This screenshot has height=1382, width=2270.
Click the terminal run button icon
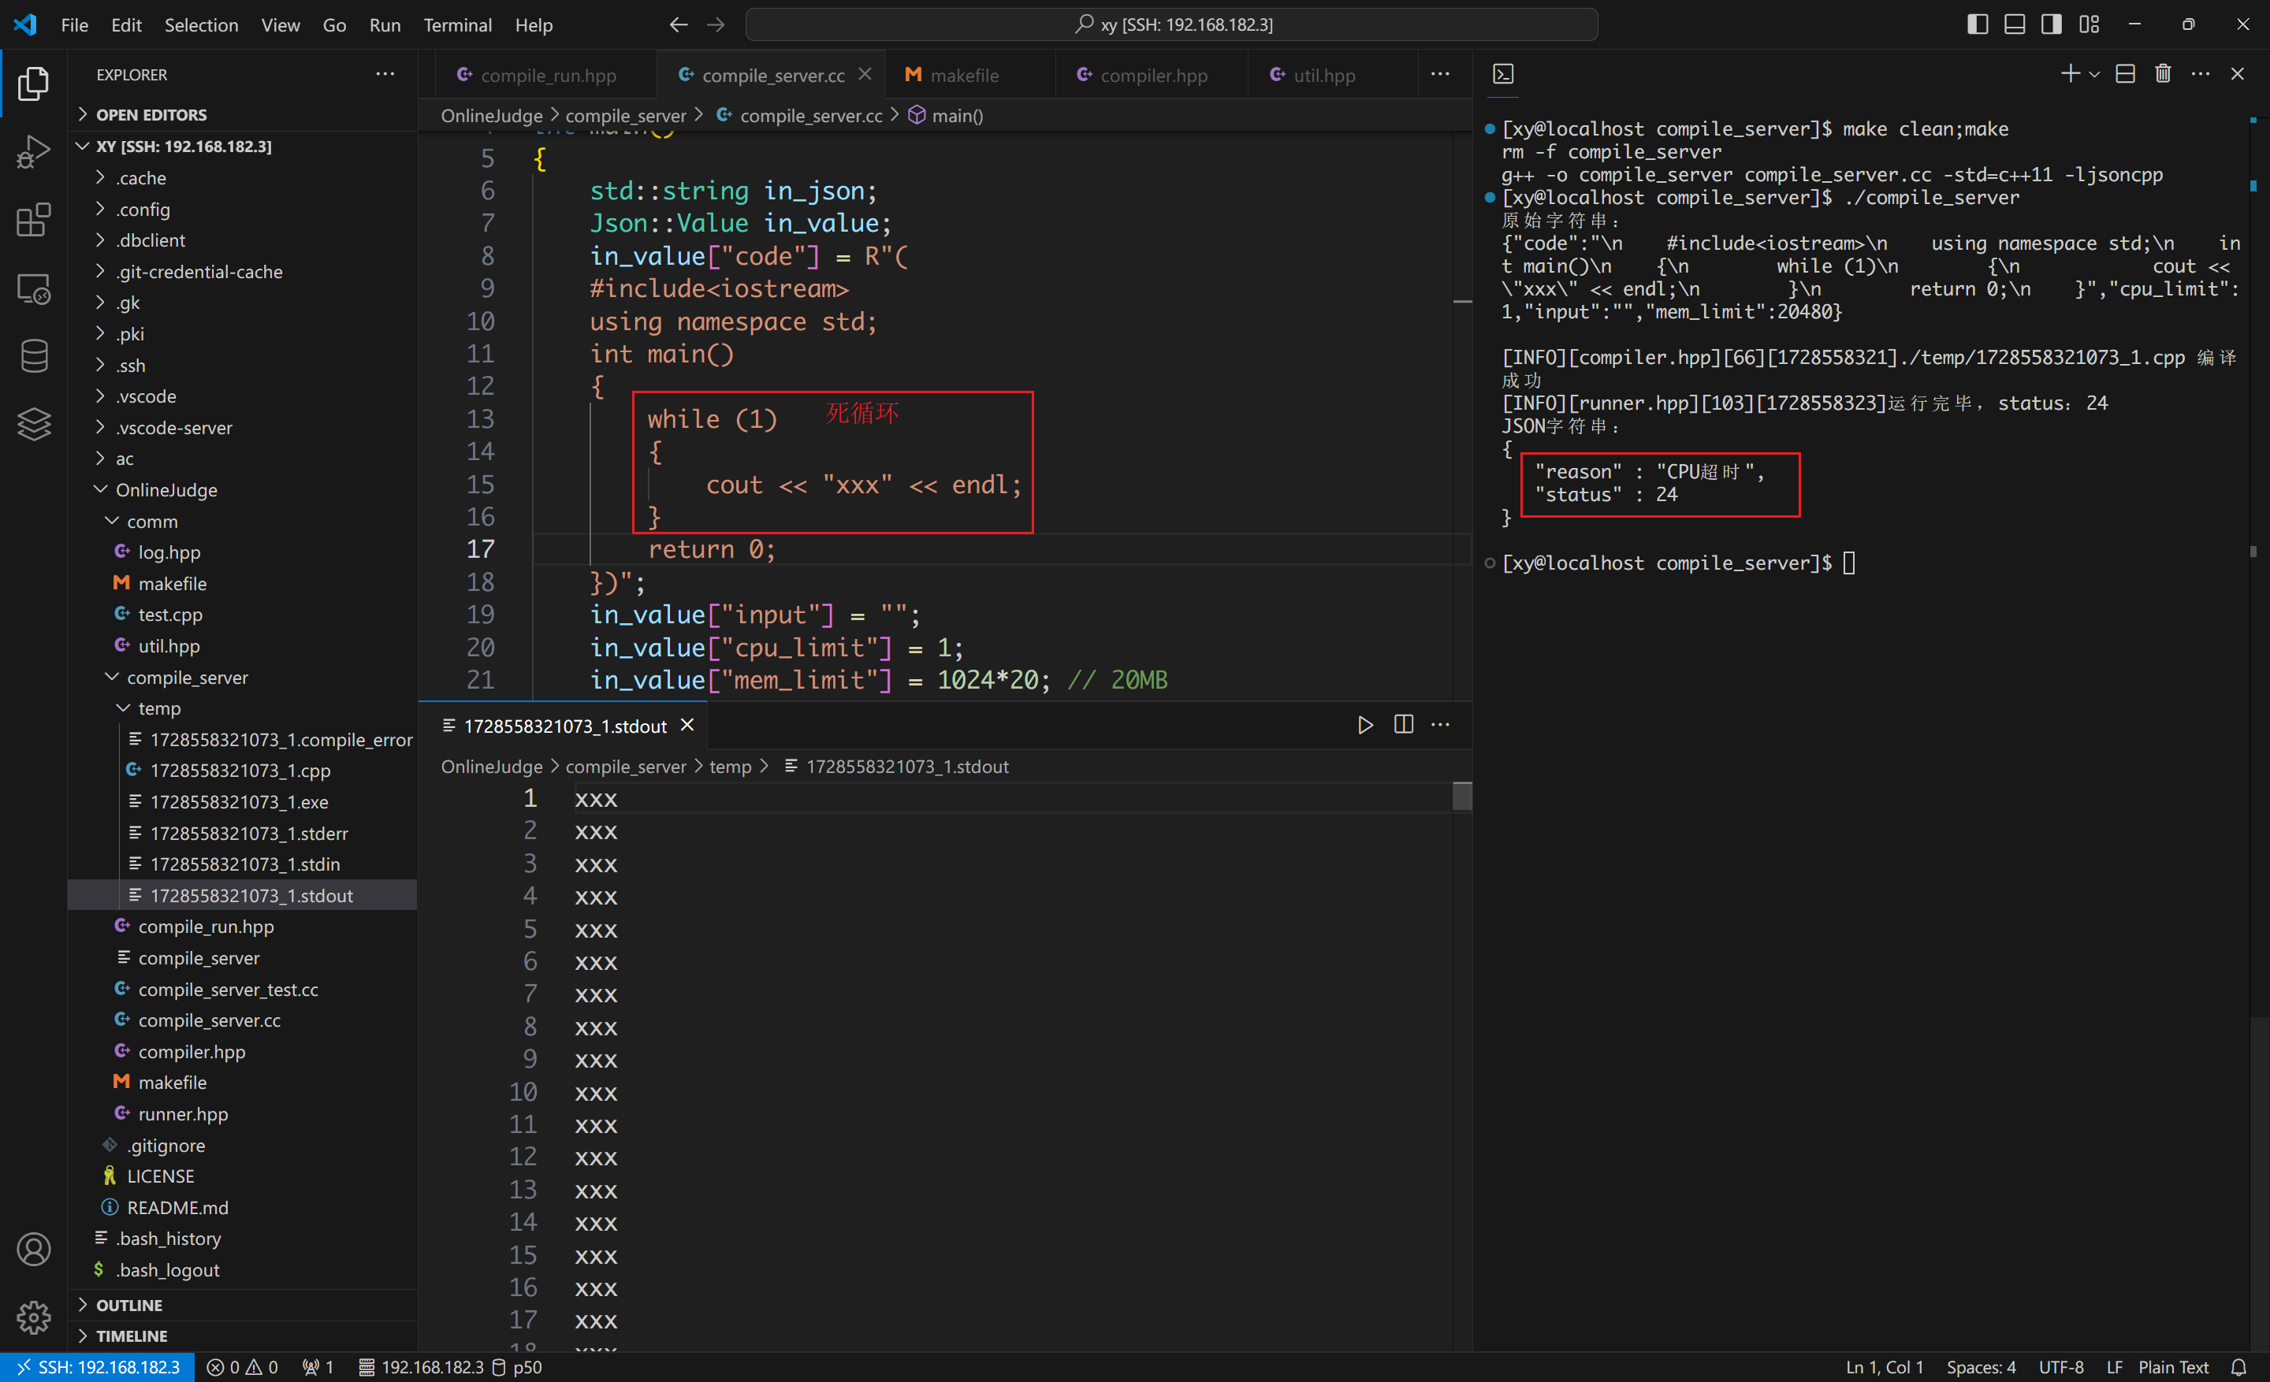coord(1364,724)
